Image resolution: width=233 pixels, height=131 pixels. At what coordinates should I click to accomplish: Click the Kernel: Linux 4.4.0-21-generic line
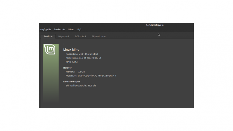pyautogui.click(x=83, y=58)
